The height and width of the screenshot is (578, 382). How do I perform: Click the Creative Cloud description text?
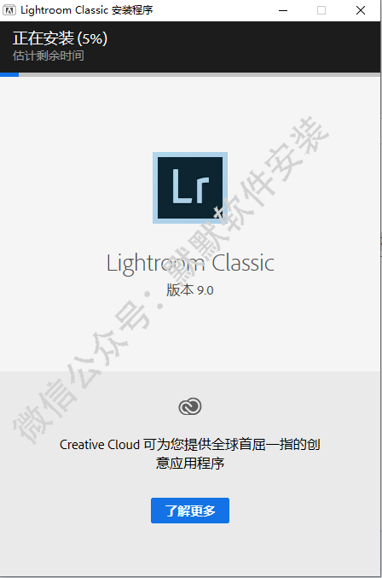tap(190, 453)
